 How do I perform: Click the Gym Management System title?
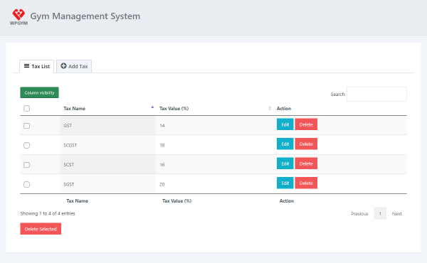85,16
